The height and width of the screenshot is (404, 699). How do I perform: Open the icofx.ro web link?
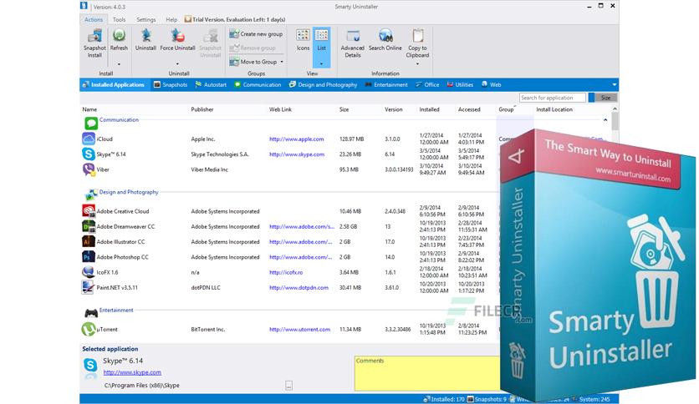286,272
